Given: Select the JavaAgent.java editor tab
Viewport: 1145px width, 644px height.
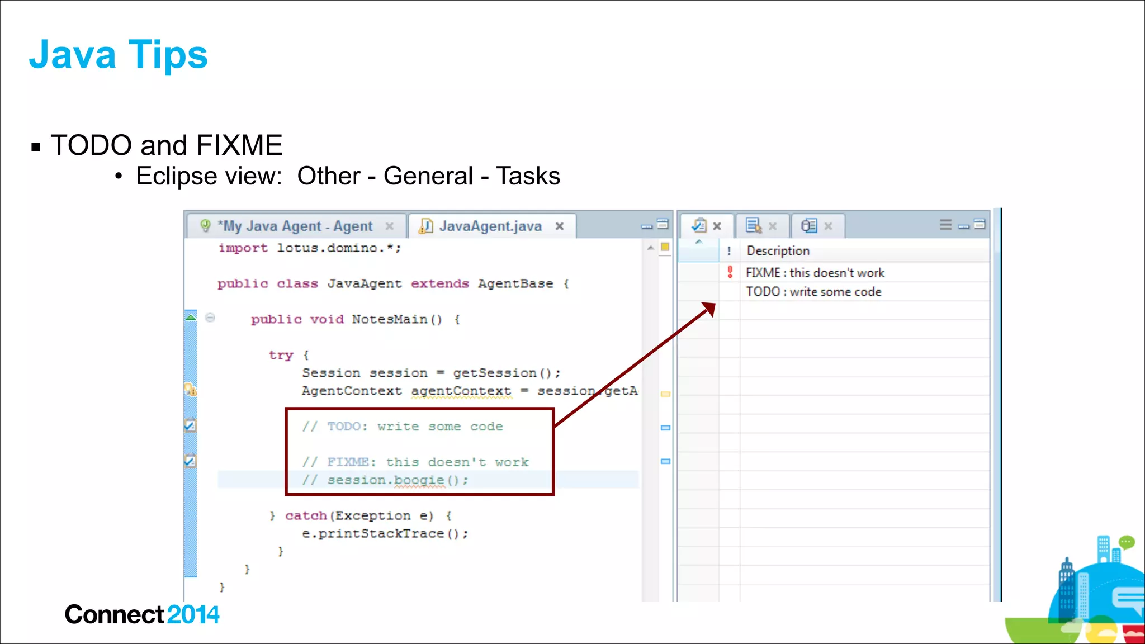Looking at the screenshot, I should tap(490, 226).
